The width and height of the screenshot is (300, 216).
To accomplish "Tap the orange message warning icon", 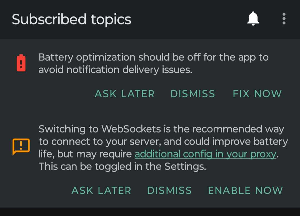I will (21, 146).
